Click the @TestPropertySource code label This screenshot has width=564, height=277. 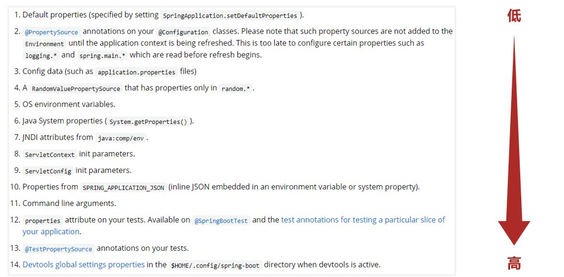[59, 249]
